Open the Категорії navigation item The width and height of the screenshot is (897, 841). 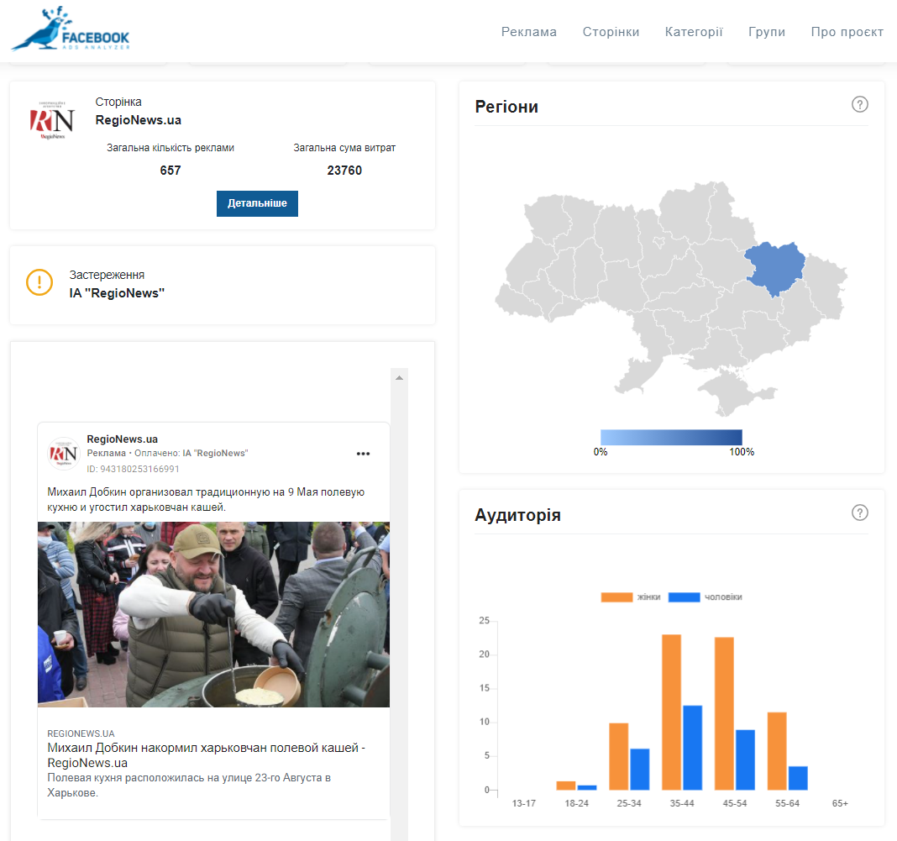[694, 32]
